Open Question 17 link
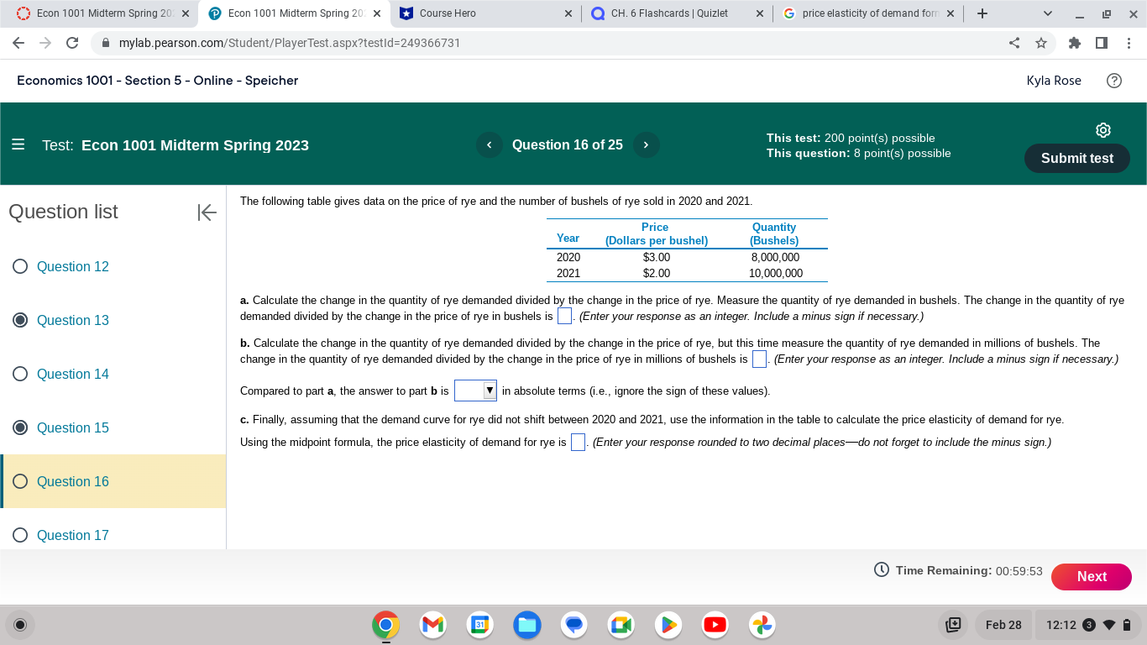This screenshot has height=645, width=1147. point(73,535)
